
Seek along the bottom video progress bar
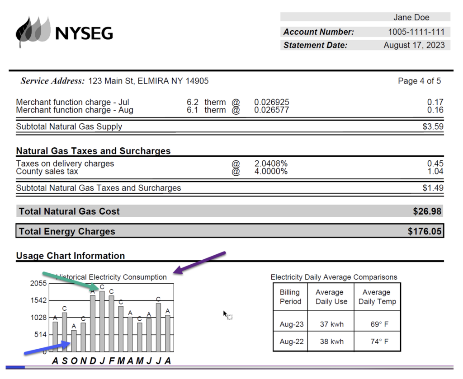[x=229, y=368]
